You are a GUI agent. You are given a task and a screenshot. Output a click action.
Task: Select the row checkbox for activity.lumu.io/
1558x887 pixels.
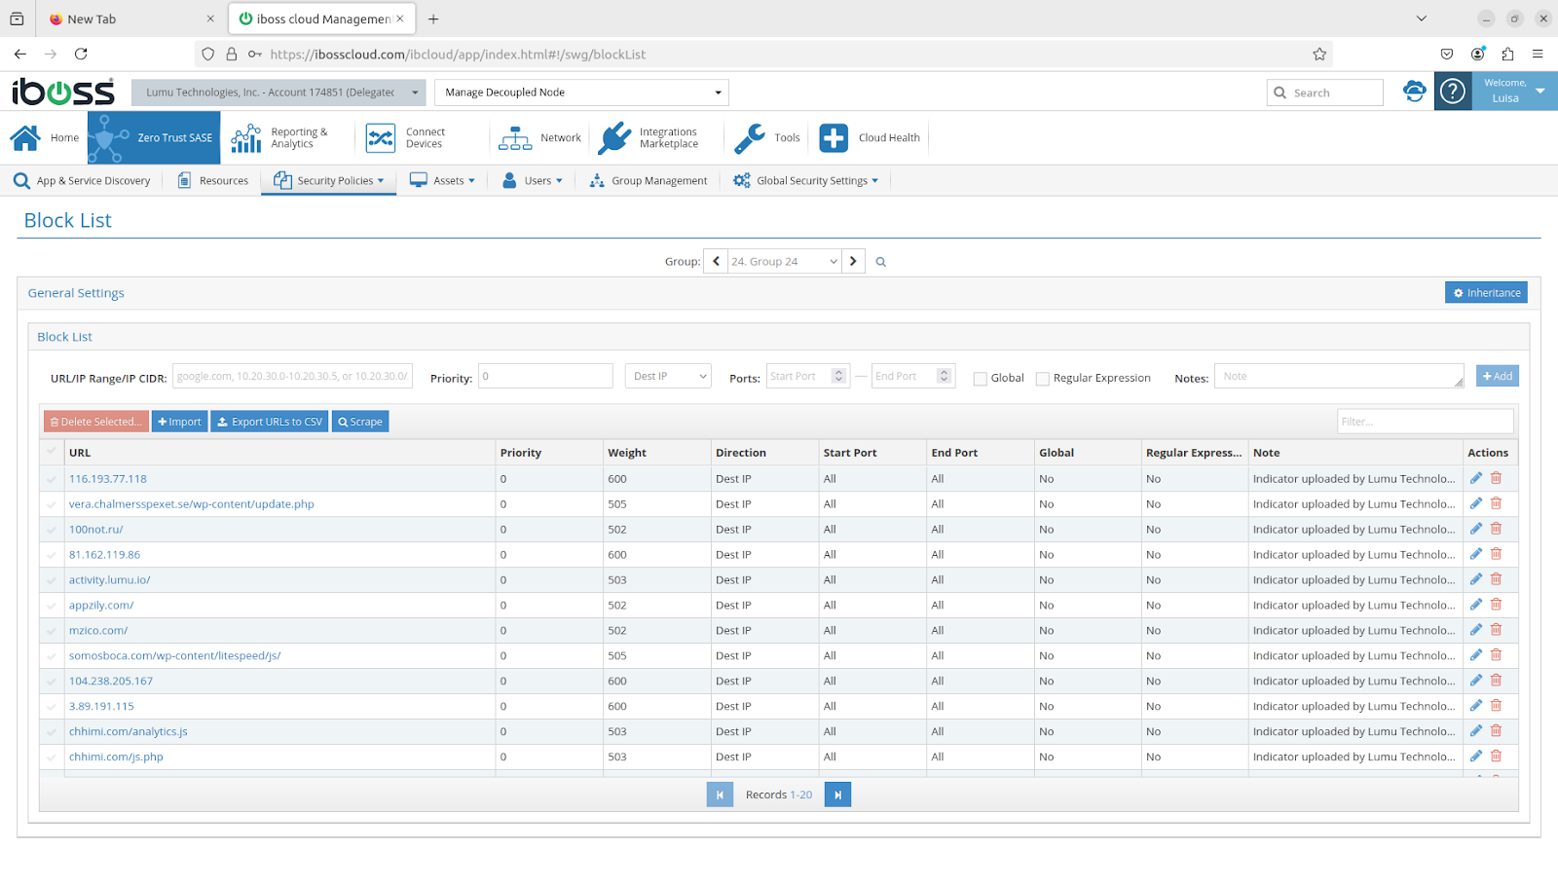tap(52, 580)
